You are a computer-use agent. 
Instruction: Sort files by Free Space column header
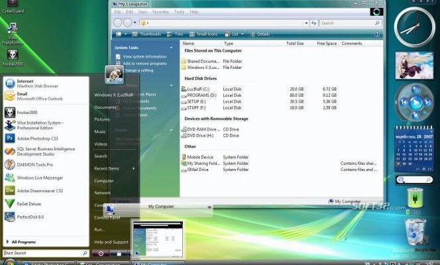(326, 43)
